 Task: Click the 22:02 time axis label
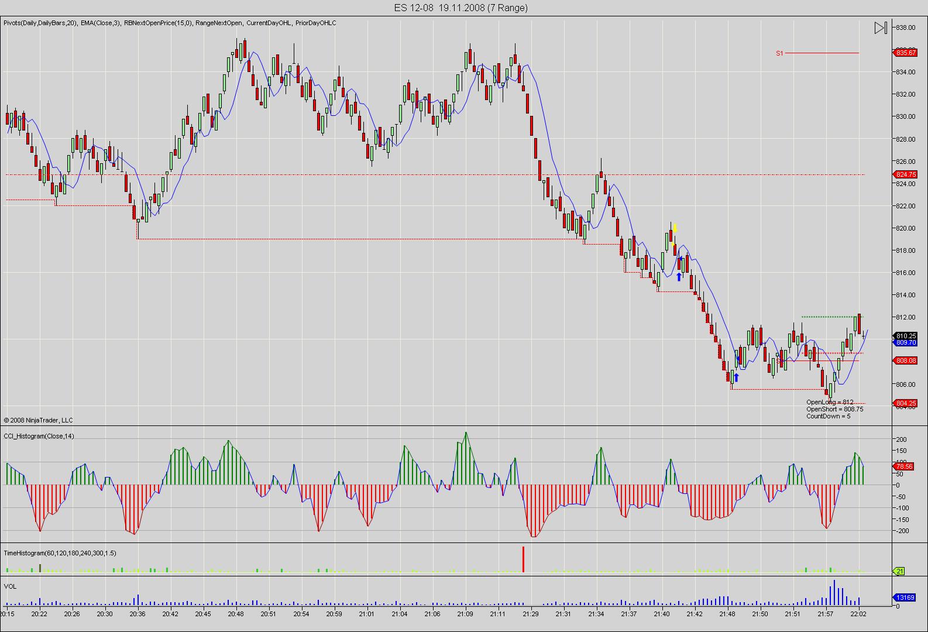point(858,613)
